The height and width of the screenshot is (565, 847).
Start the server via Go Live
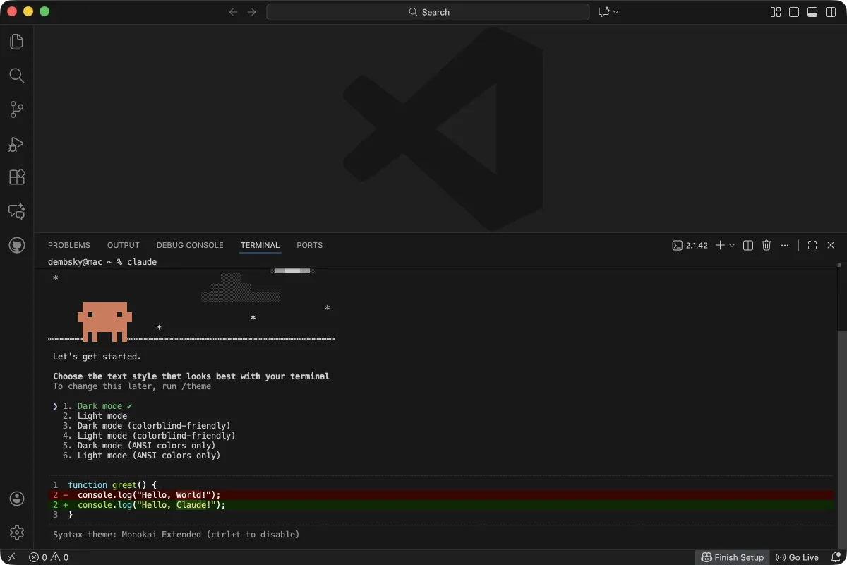coord(798,557)
